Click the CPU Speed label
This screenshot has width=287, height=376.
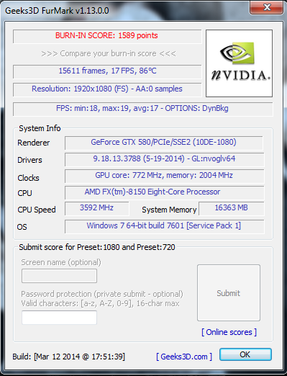(x=37, y=210)
